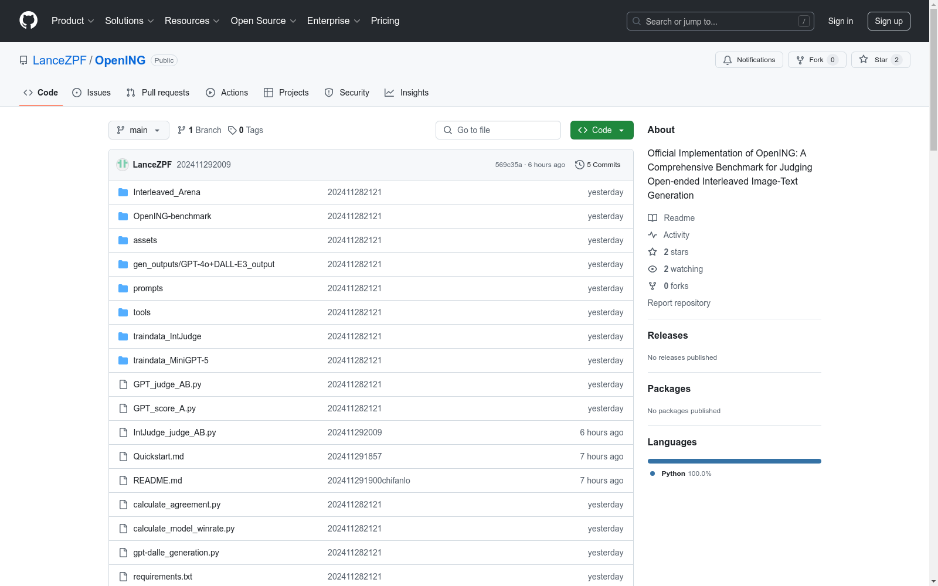938x586 pixels.
Task: Click the tools folder icon
Action: coord(123,312)
